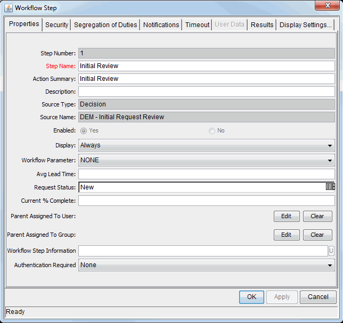343x323 pixels.
Task: Click the Workflow Step Information U button
Action: tap(331, 251)
